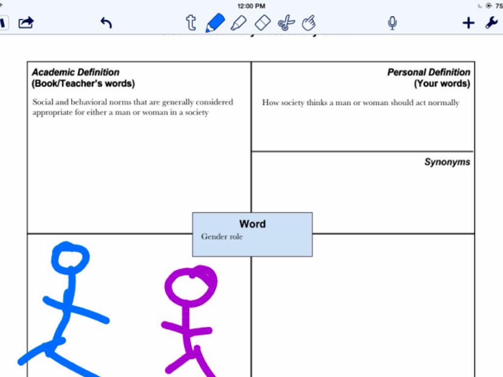Tap the Personal Definition text line
Image resolution: width=503 pixels, height=377 pixels.
(361, 103)
